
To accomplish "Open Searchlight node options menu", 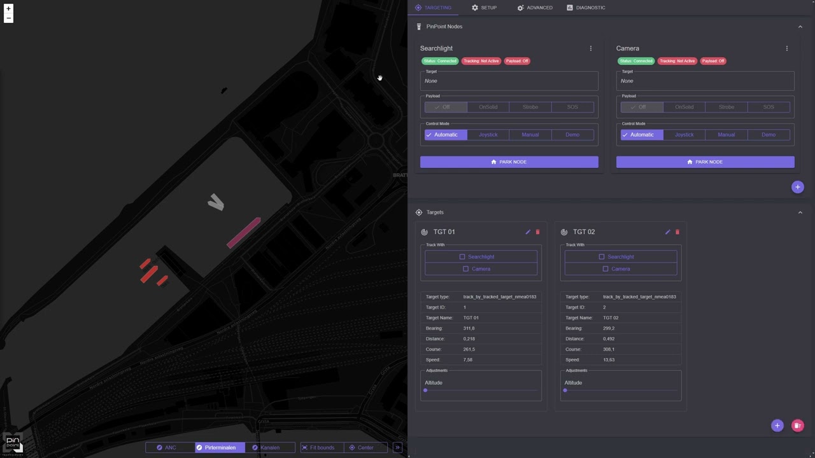I will tap(591, 48).
